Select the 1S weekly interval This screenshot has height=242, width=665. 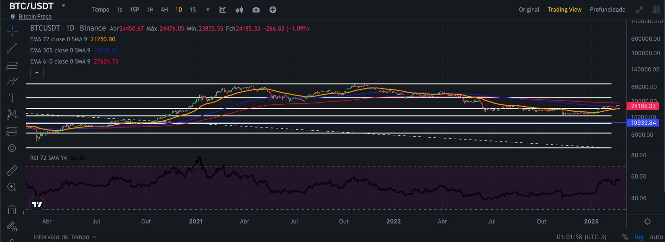point(193,10)
